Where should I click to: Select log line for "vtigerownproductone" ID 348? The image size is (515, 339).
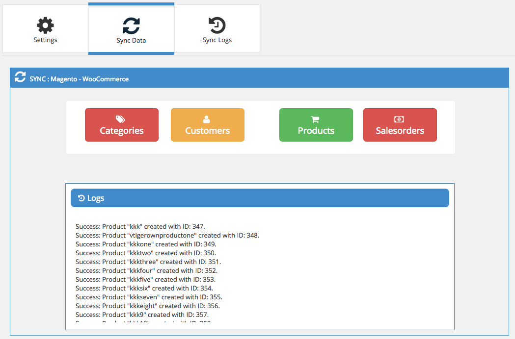(x=167, y=236)
